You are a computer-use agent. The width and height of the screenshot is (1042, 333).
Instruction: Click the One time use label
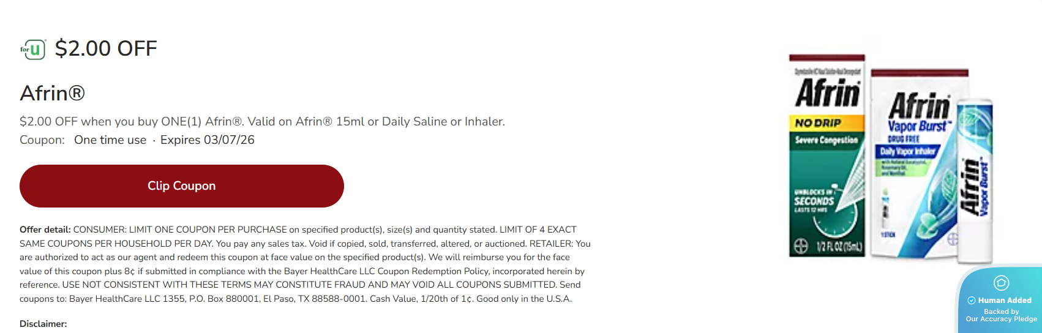[x=110, y=140]
